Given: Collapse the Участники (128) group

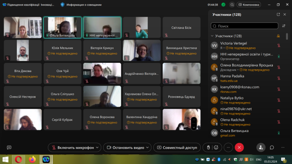Looking at the screenshot, I should pos(212,36).
